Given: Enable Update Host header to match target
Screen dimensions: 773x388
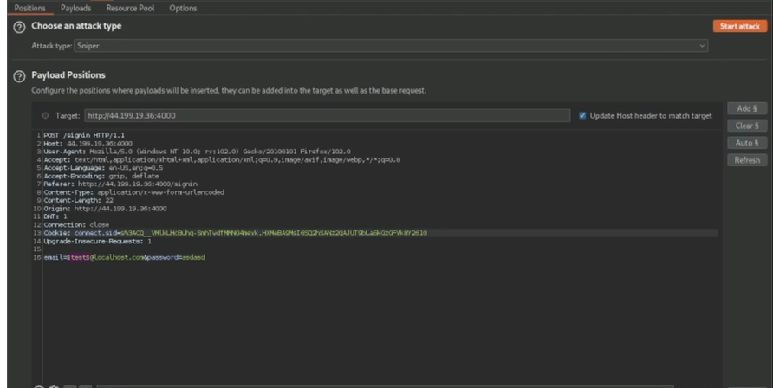Looking at the screenshot, I should tap(582, 115).
